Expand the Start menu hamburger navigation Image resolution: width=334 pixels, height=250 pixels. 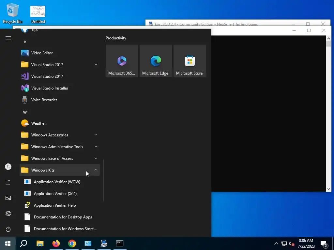pyautogui.click(x=8, y=38)
